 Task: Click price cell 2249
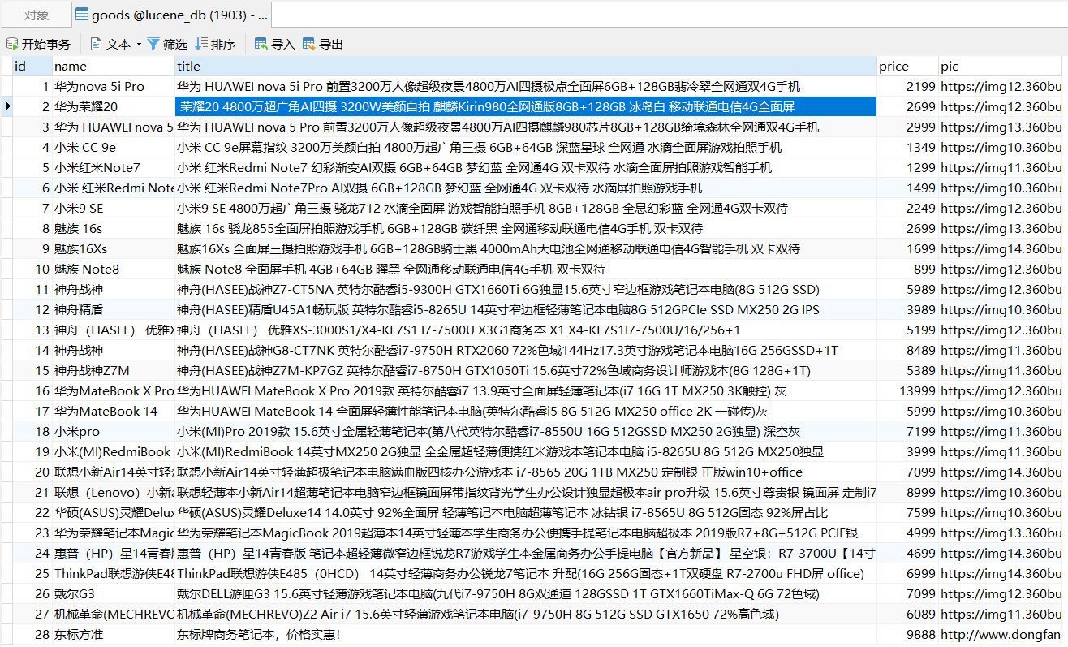(907, 208)
